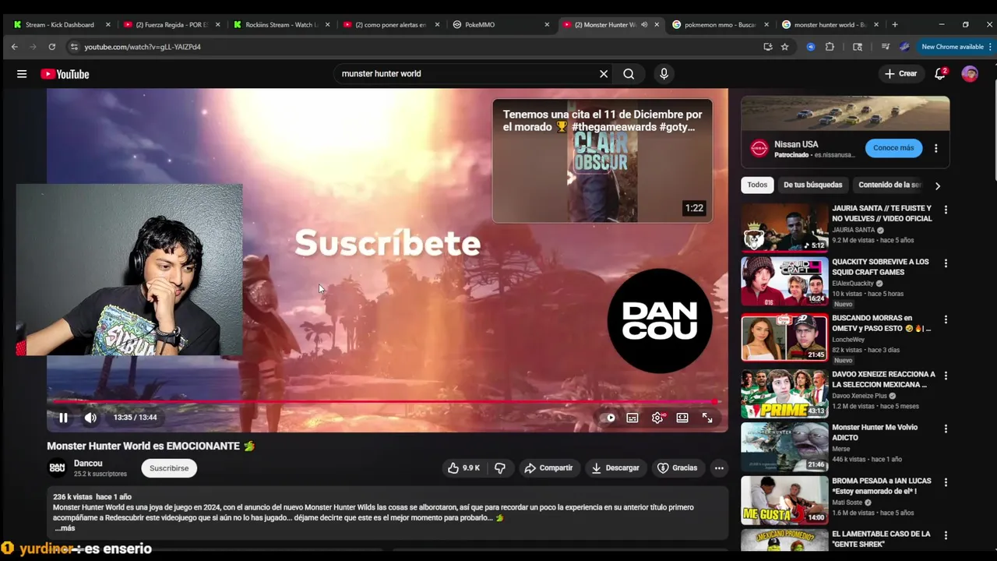Click the Nissan Conoce más button
The height and width of the screenshot is (561, 997).
coord(893,148)
